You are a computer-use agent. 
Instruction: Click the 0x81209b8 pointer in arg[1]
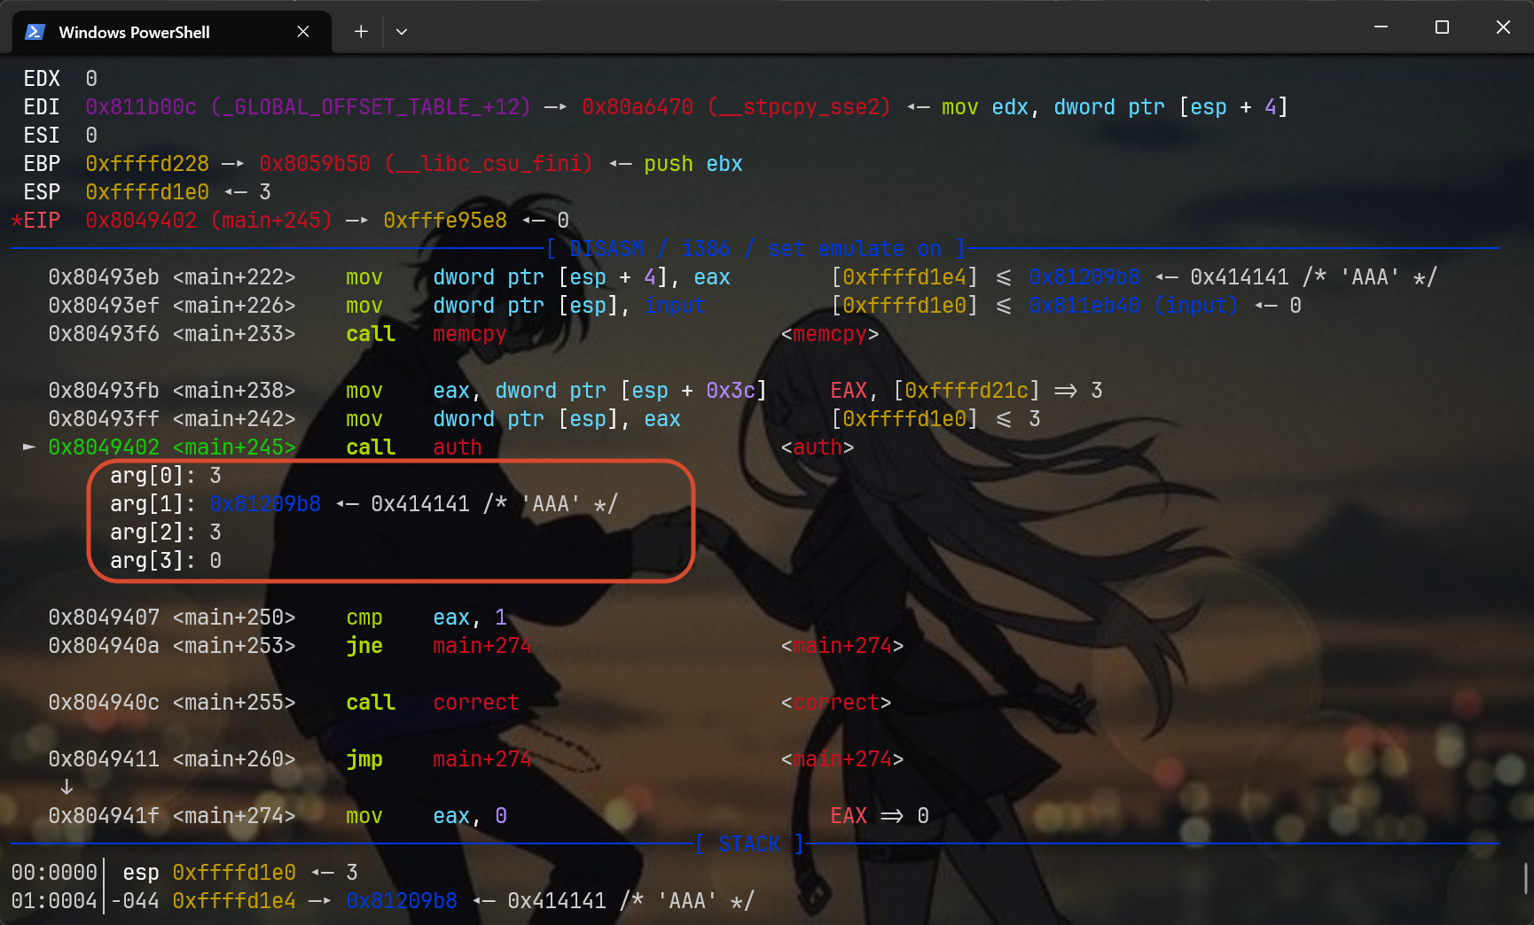pyautogui.click(x=265, y=504)
